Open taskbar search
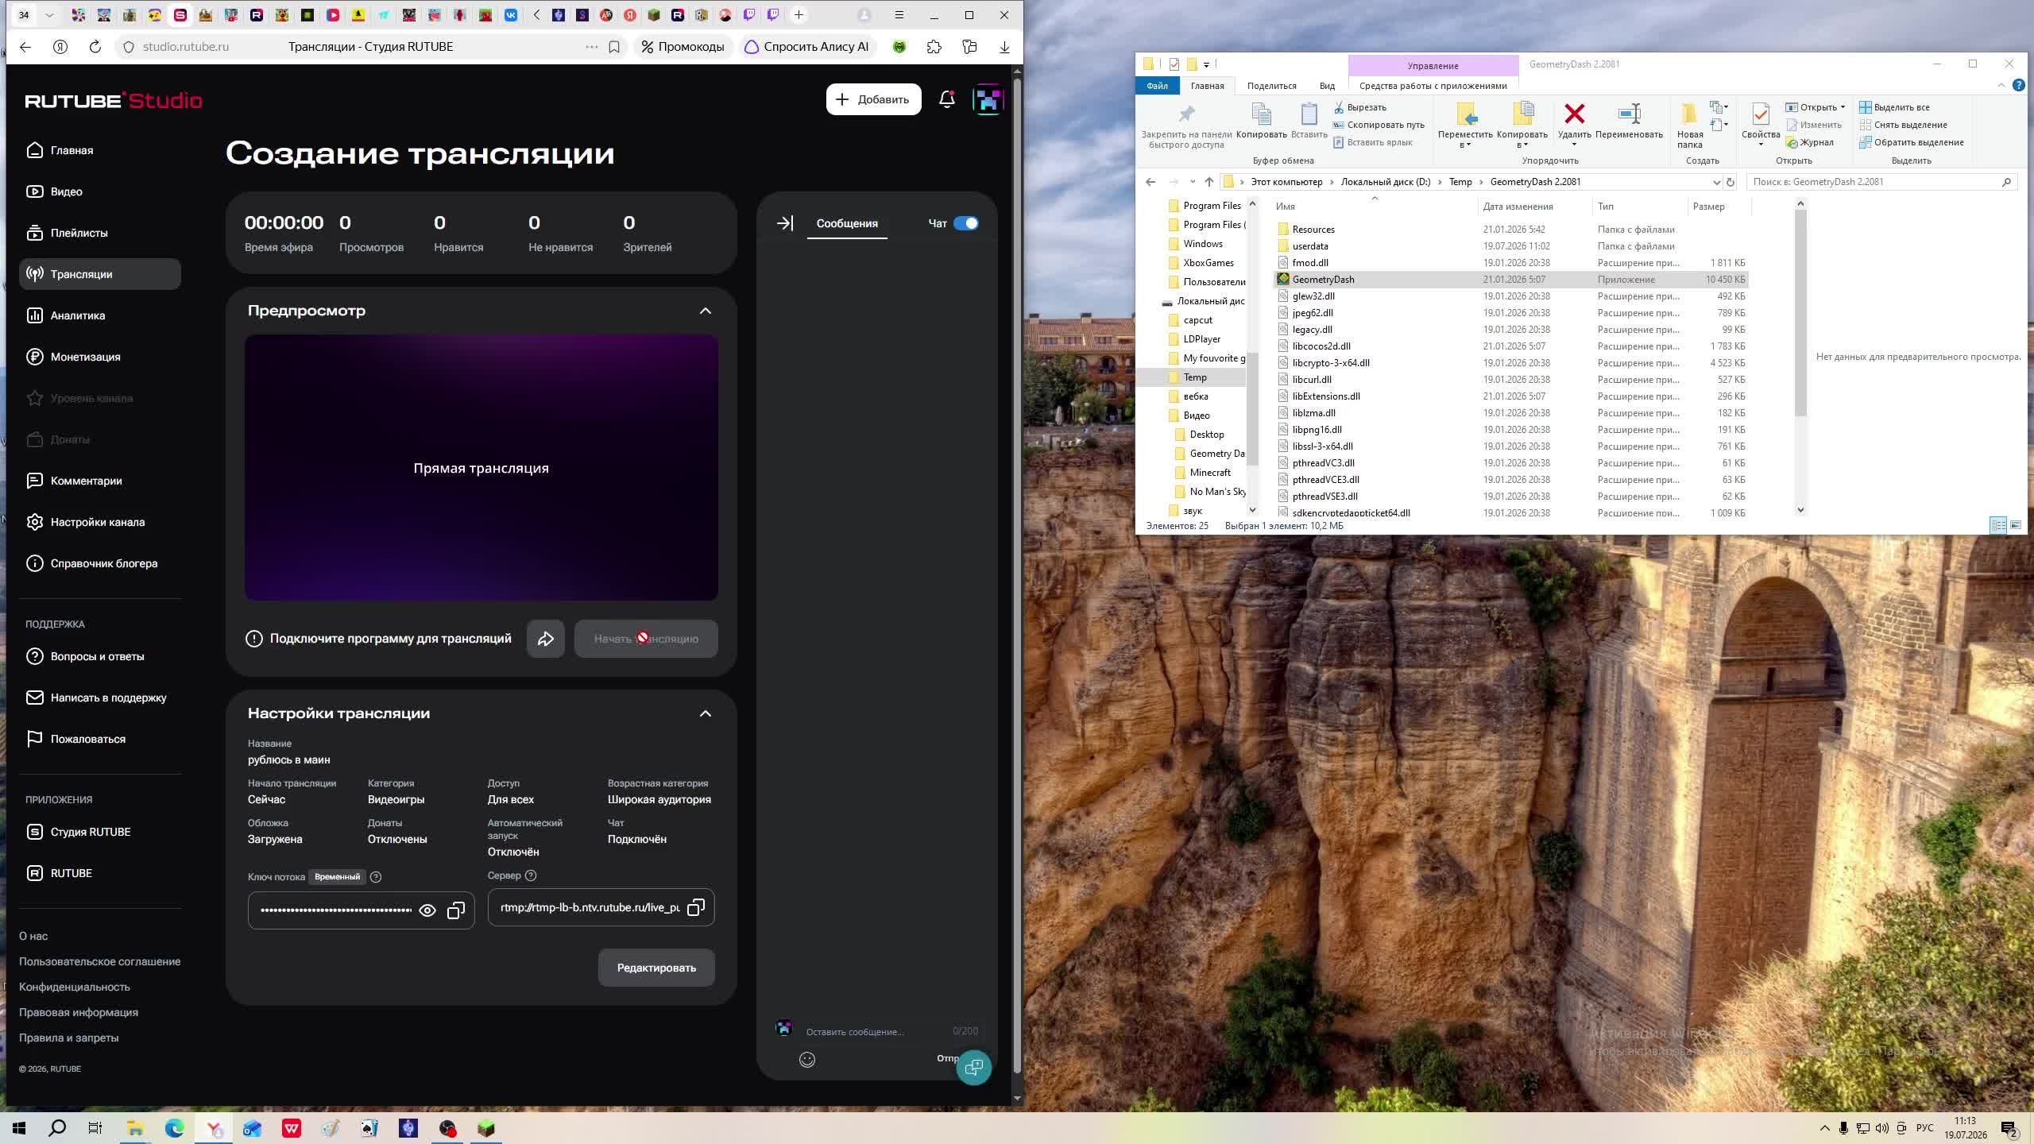 pyautogui.click(x=57, y=1128)
